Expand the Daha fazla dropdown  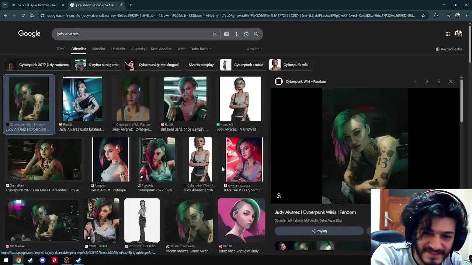click(201, 49)
